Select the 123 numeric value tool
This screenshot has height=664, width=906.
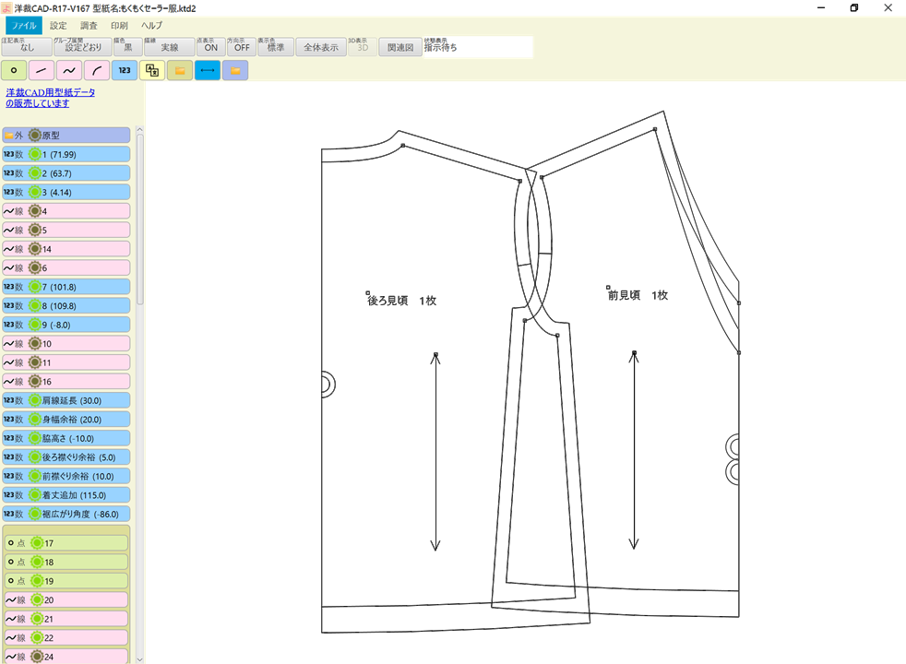pyautogui.click(x=125, y=70)
